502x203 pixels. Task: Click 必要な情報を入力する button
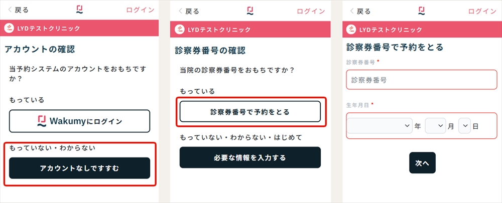(250, 157)
